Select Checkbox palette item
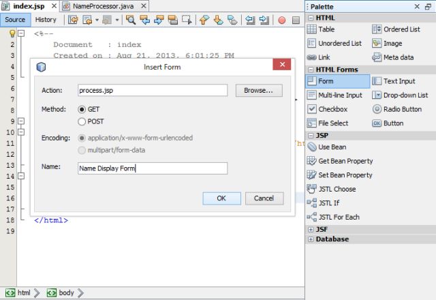The width and height of the screenshot is (436, 300). click(x=327, y=109)
